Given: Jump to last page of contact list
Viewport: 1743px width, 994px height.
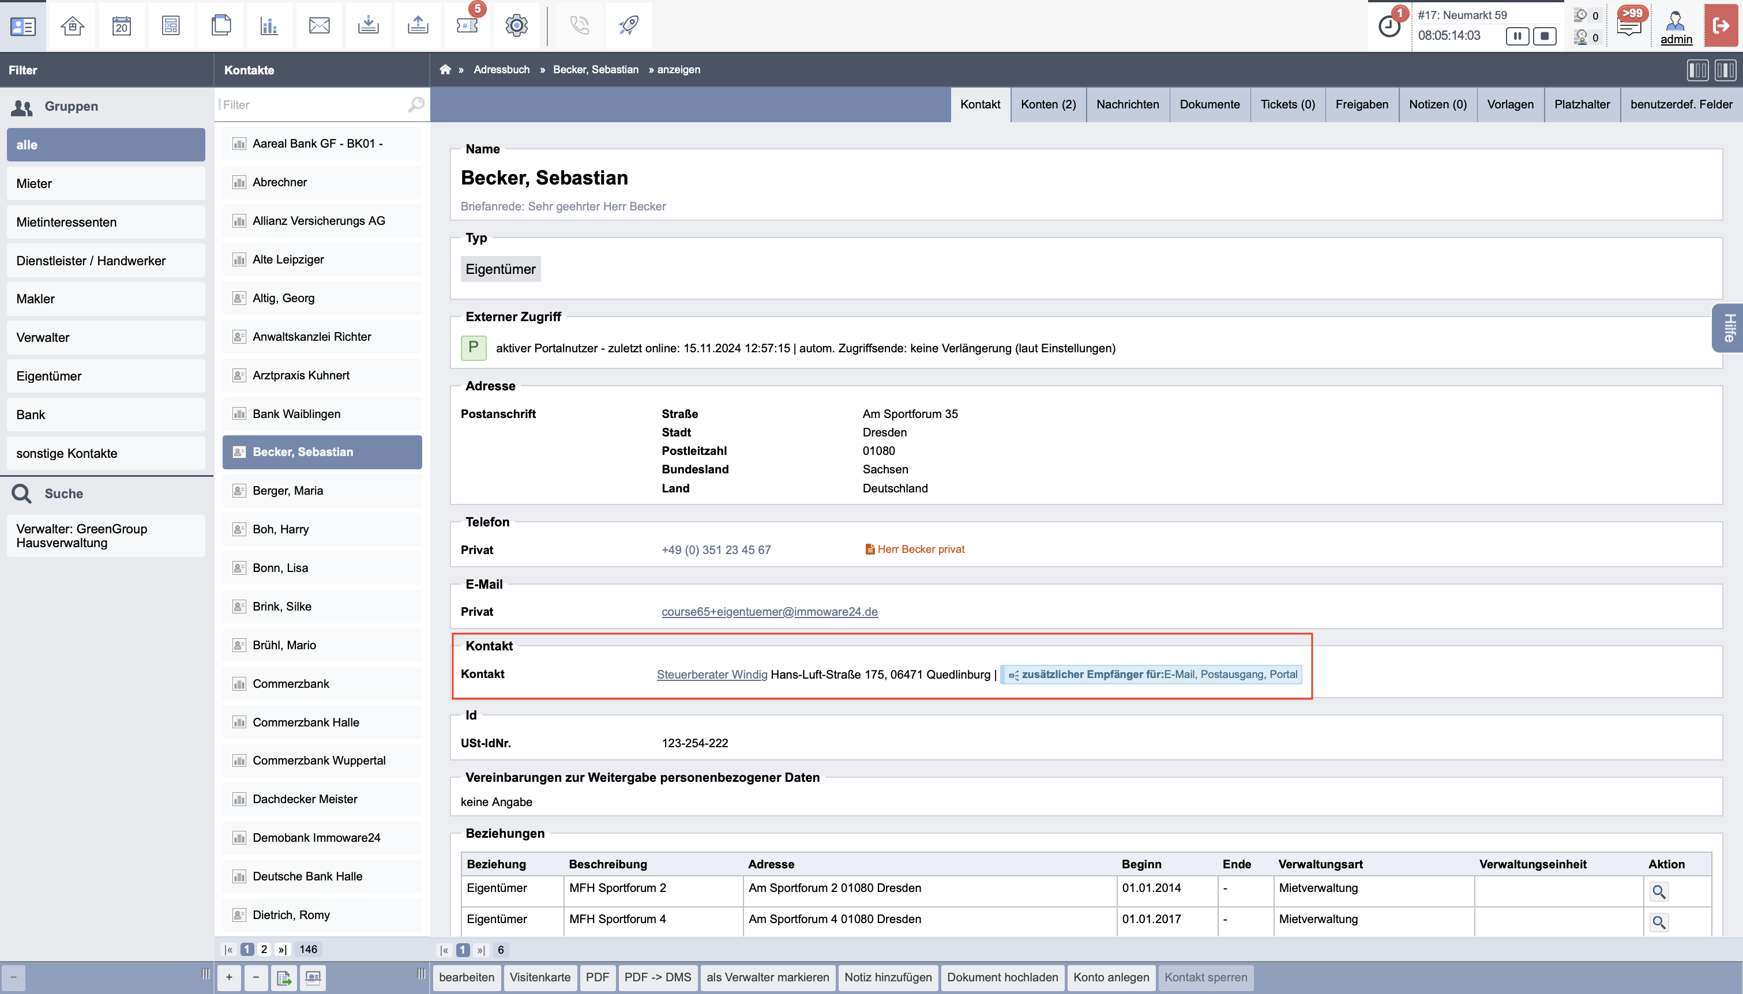Looking at the screenshot, I should tap(281, 949).
